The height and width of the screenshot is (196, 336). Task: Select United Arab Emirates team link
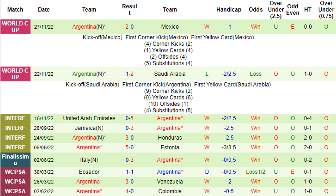pyautogui.click(x=89, y=119)
